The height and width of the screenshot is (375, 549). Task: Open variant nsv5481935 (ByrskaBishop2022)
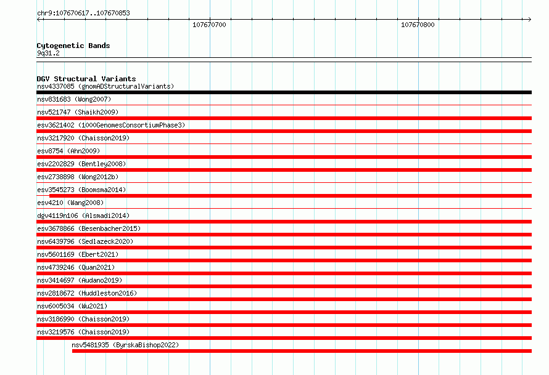[x=125, y=345]
